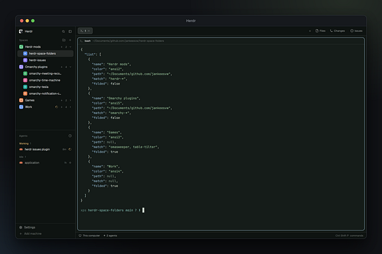Viewport: 382px width, 254px height.
Task: Add a space to Omarchy plugins folder
Action: tap(61, 67)
